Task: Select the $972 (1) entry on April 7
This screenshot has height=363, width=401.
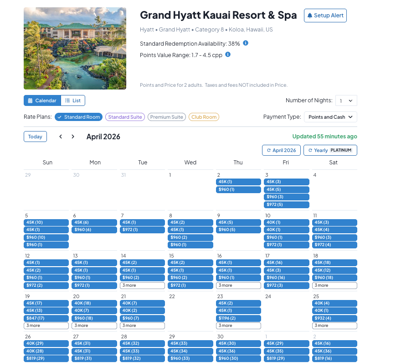Action: pyautogui.click(x=142, y=230)
